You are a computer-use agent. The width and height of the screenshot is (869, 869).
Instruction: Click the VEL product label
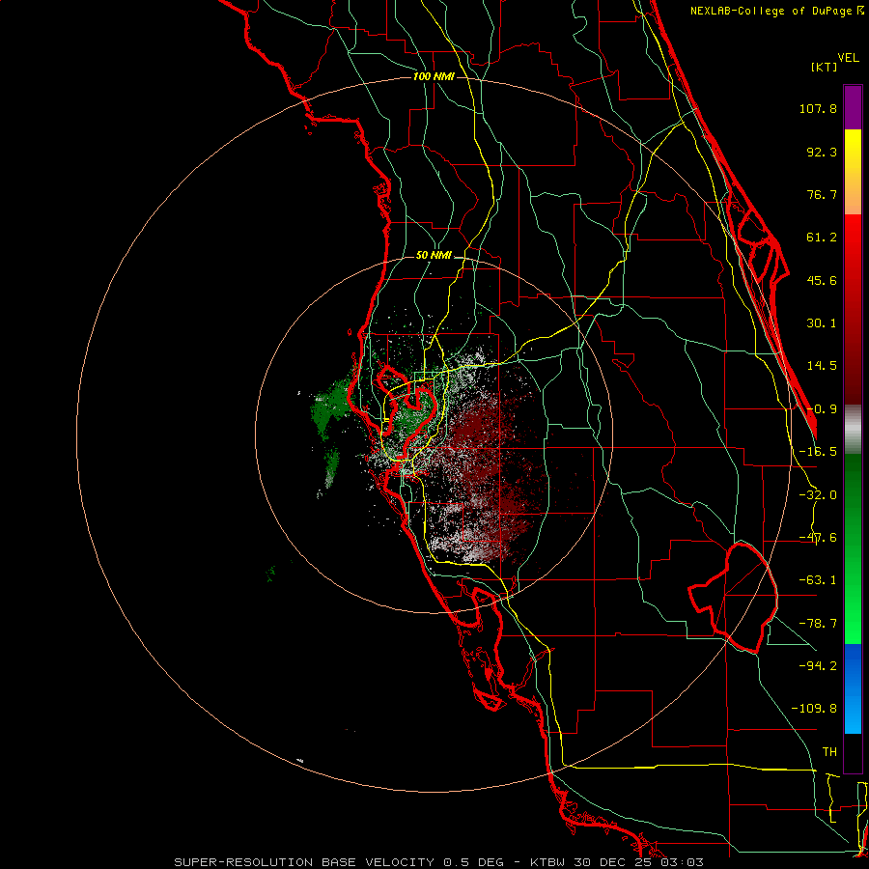pyautogui.click(x=848, y=58)
